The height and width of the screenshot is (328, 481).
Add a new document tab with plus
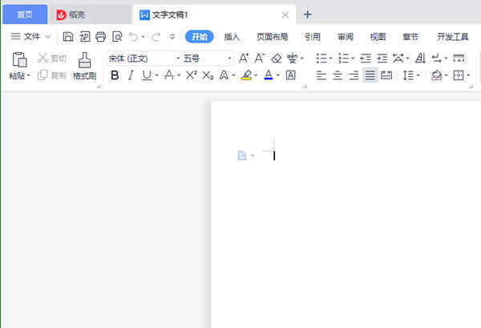tap(308, 14)
